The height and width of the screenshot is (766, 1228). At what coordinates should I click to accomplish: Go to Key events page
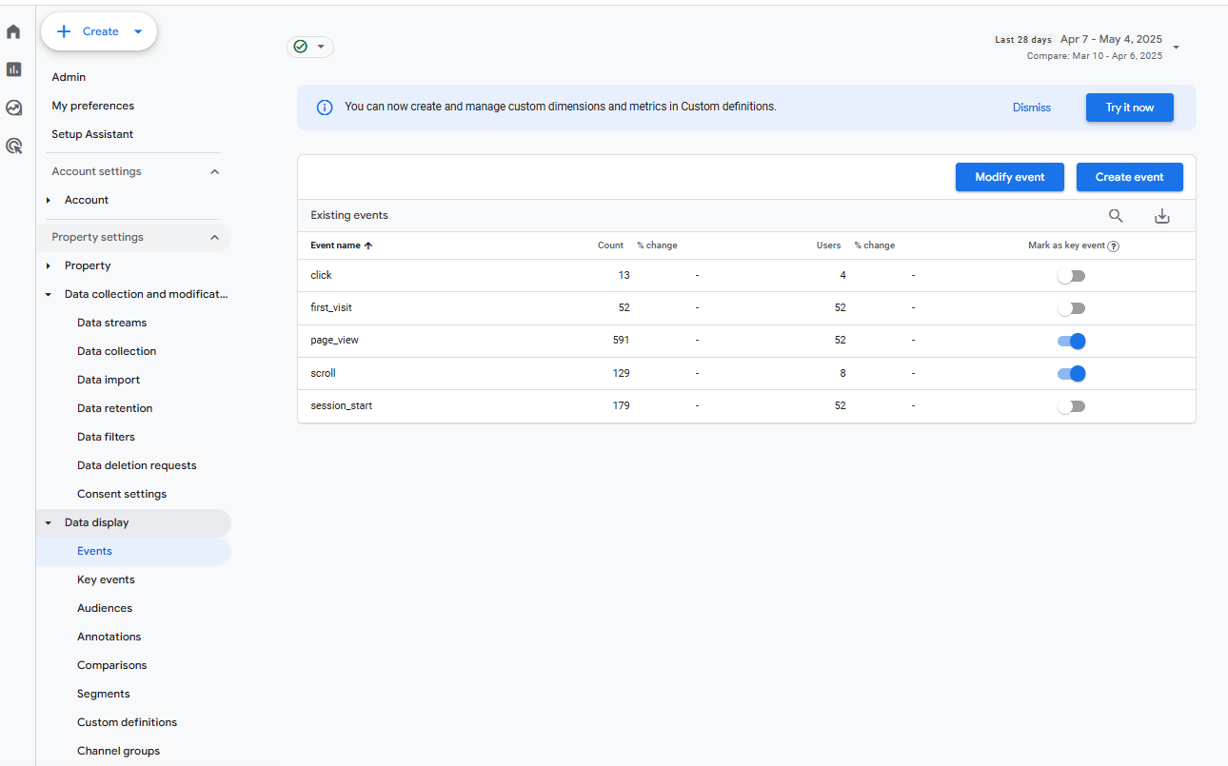[x=106, y=579]
